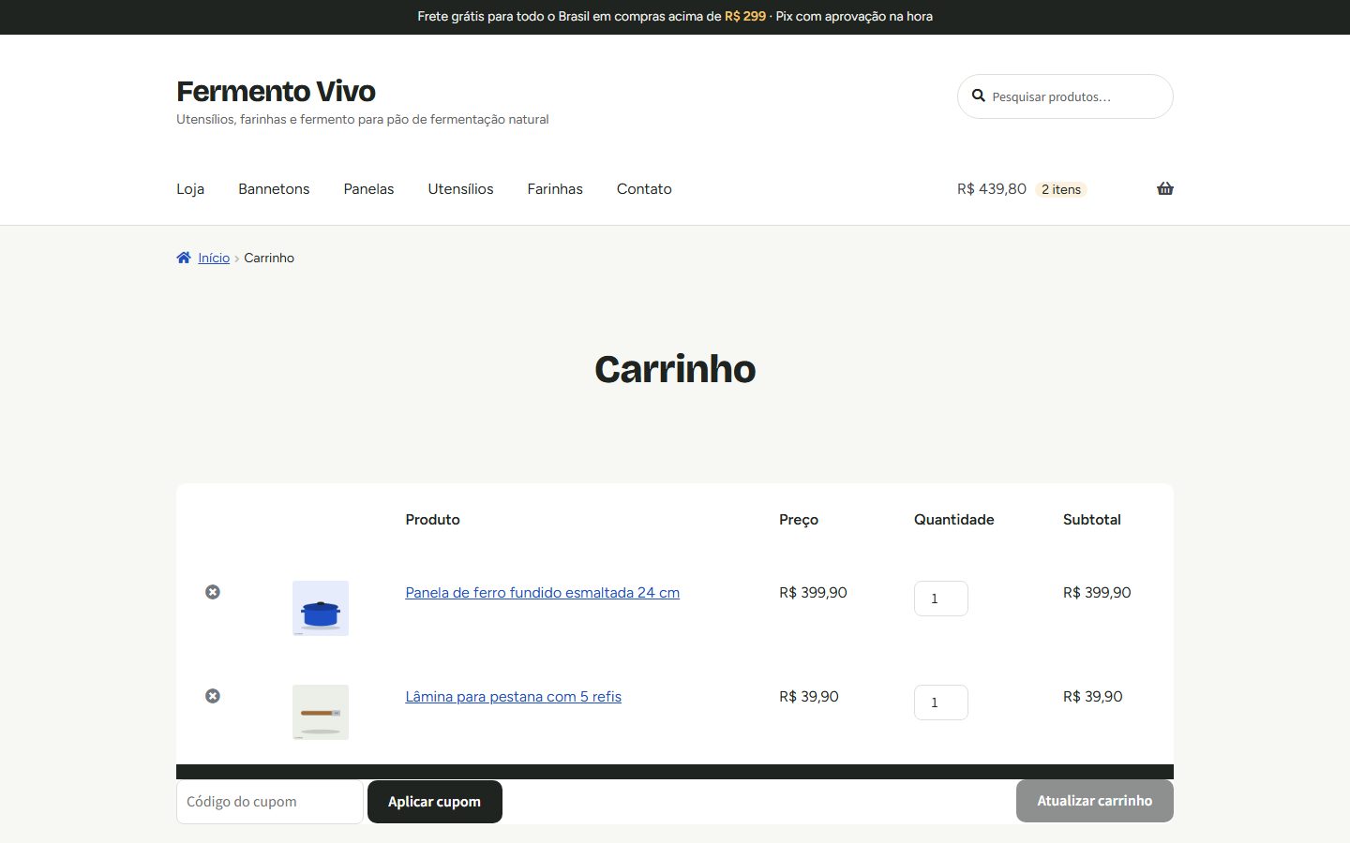The image size is (1350, 843).
Task: Click quantity field for the Lâmina row
Action: (941, 702)
